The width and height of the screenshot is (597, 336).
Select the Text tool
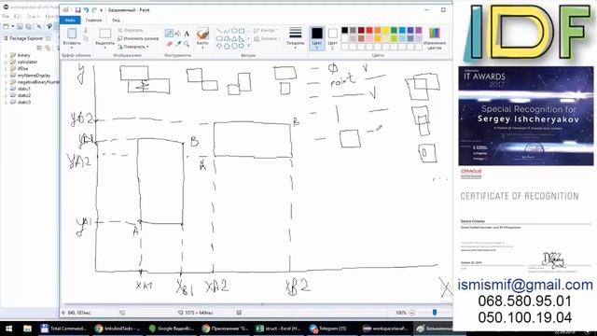pos(187,34)
